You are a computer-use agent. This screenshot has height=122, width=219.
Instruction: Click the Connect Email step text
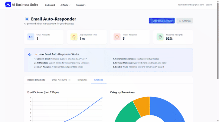click(x=60, y=59)
